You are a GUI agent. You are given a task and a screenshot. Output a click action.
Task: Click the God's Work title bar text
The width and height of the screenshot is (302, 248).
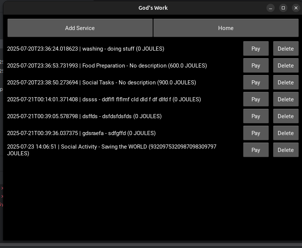pyautogui.click(x=153, y=8)
